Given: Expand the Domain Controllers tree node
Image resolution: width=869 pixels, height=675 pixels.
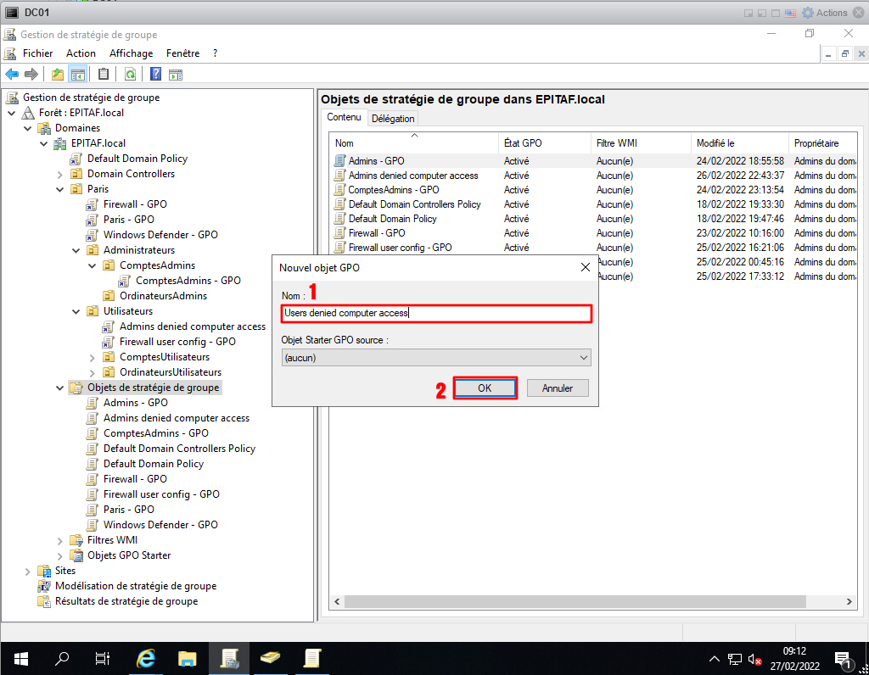Looking at the screenshot, I should coord(60,174).
